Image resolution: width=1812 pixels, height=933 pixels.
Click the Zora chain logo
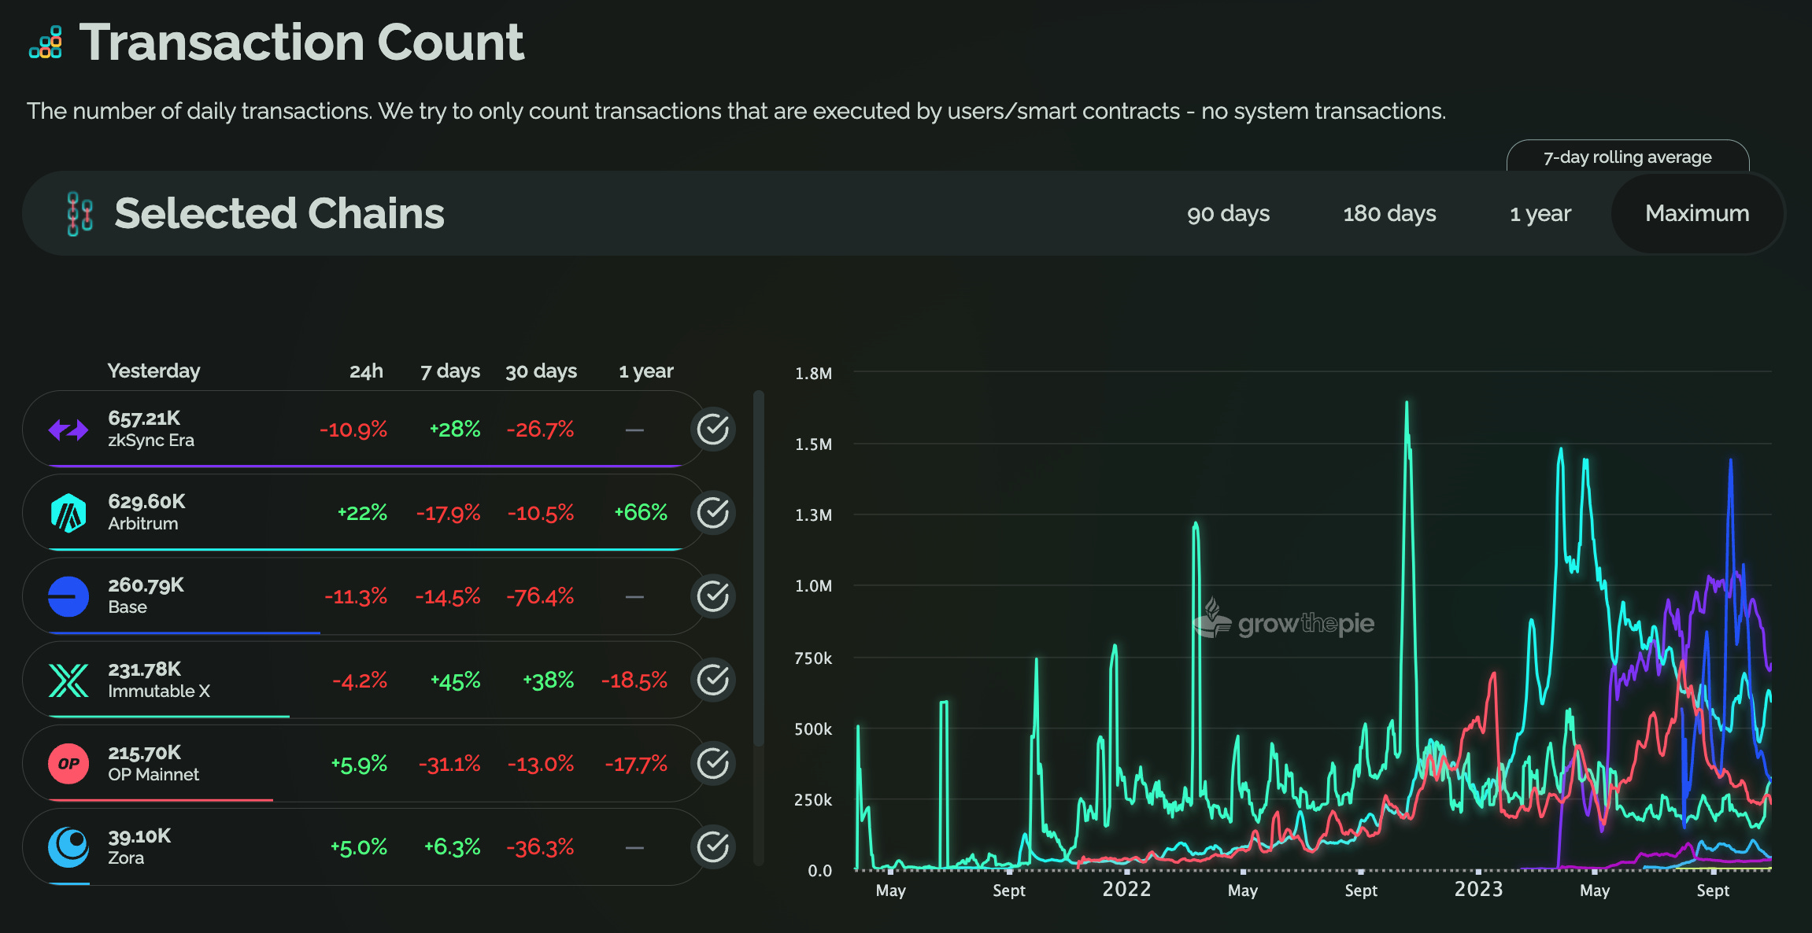68,847
